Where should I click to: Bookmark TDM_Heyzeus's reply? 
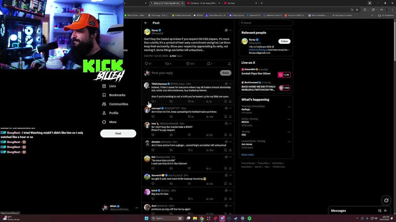click(x=225, y=101)
